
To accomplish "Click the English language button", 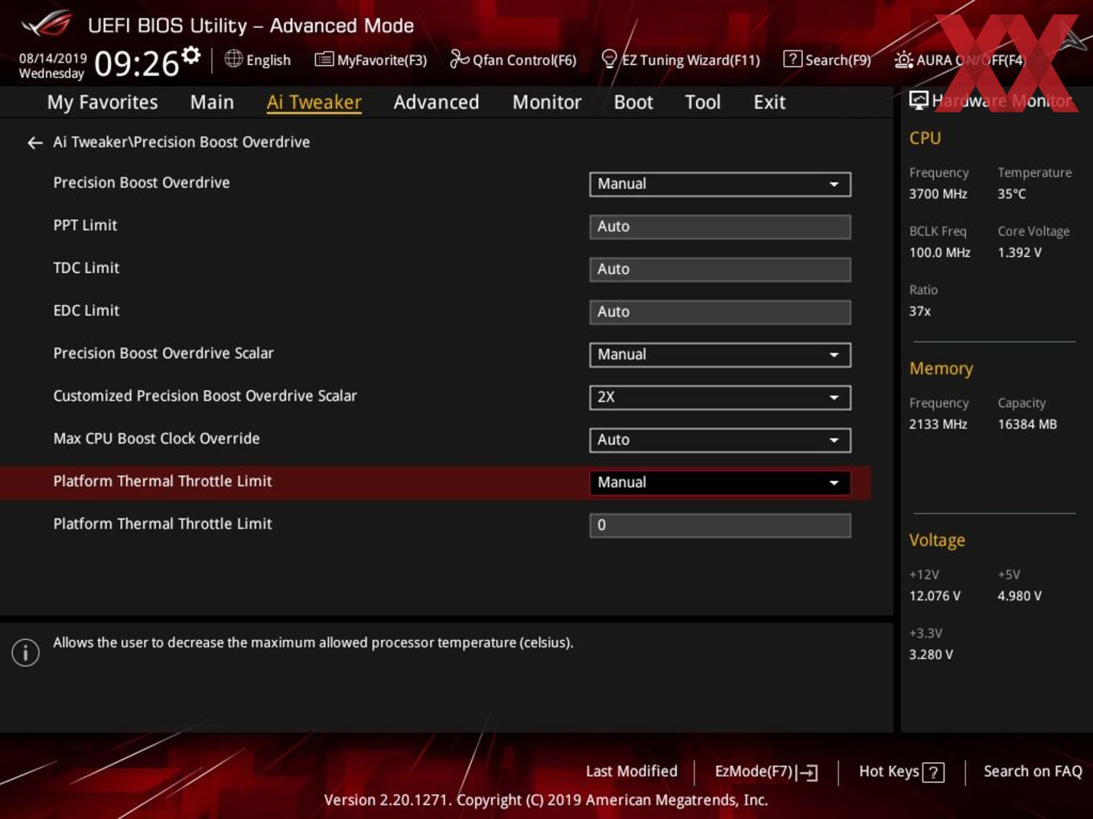I will pos(258,59).
